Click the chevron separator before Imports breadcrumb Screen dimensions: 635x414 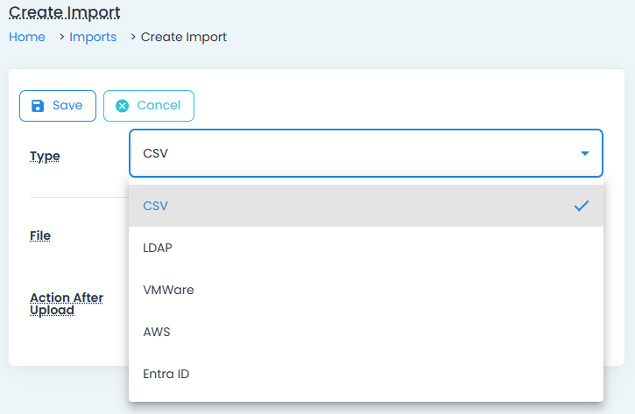[62, 37]
